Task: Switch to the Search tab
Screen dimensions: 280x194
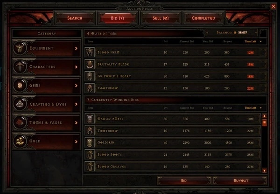Action: 75,18
